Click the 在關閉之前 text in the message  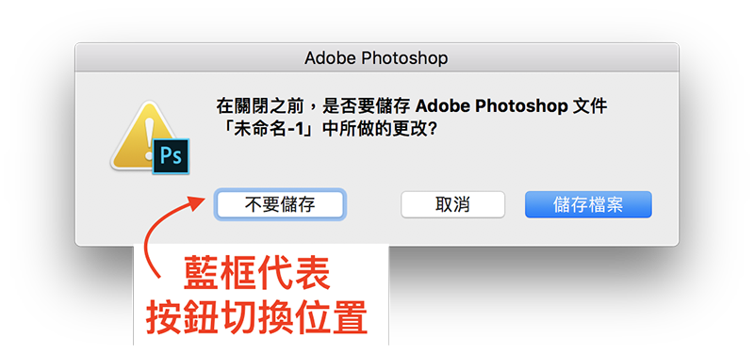pyautogui.click(x=257, y=106)
